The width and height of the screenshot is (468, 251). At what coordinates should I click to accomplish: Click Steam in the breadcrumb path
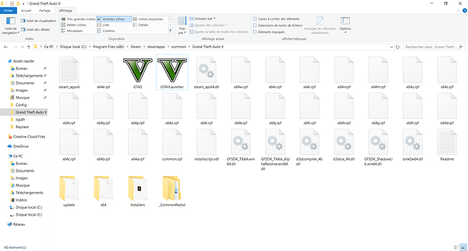coord(136,47)
